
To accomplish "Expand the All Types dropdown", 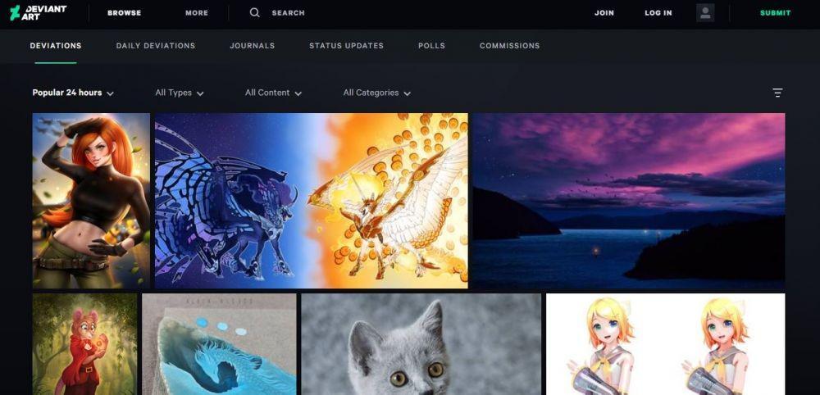I will (180, 93).
